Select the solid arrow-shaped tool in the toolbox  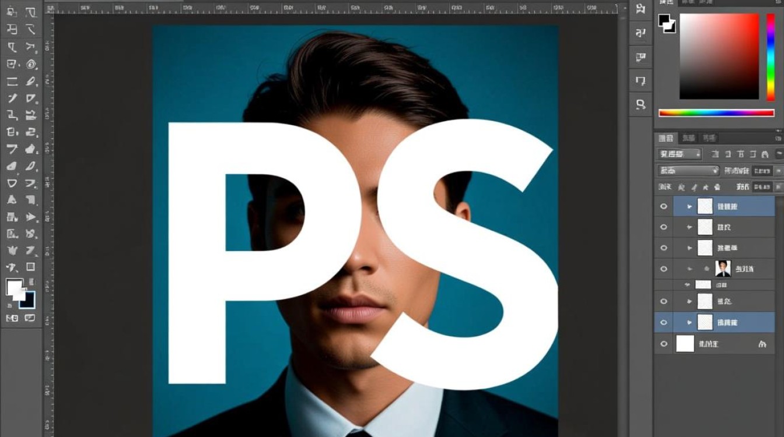tap(31, 217)
